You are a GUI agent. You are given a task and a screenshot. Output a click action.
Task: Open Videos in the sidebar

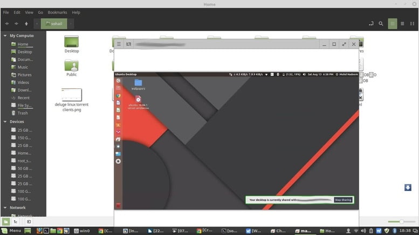[x=23, y=83]
